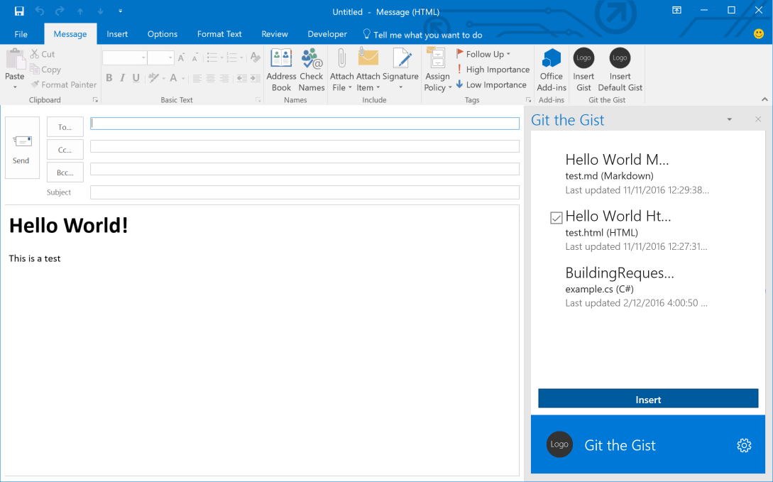
Task: Open the text highlight color picker
Action: (x=154, y=77)
